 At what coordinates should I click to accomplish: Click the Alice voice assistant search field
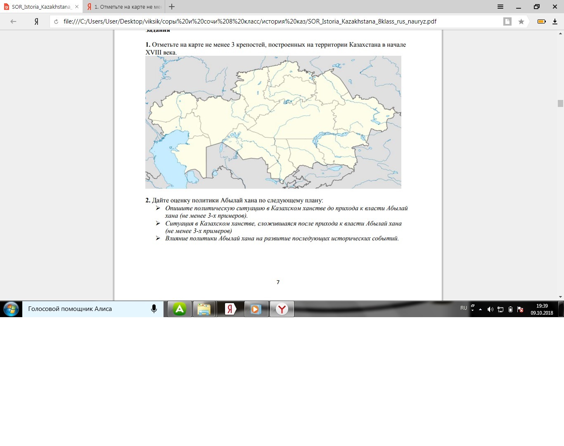85,309
